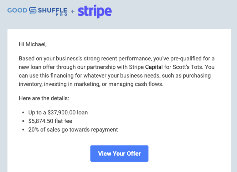Click the $5,874.50 flat fee line
The width and height of the screenshot is (237, 172).
(x=50, y=121)
